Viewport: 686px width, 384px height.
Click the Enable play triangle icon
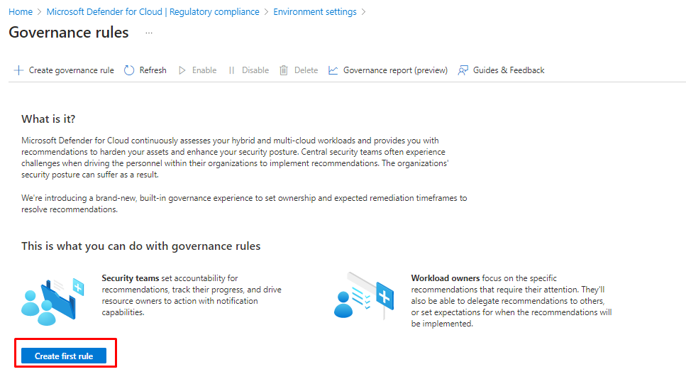[x=182, y=70]
